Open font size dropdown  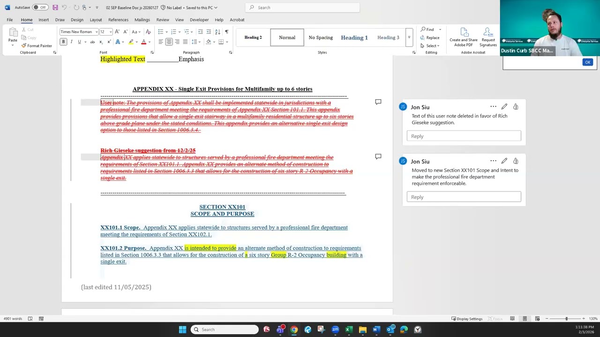(111, 32)
